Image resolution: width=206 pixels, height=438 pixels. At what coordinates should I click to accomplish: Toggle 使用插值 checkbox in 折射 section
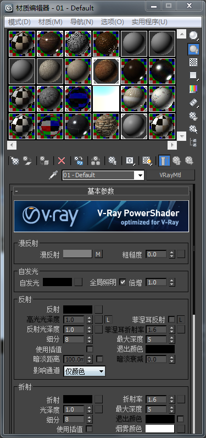click(x=89, y=429)
